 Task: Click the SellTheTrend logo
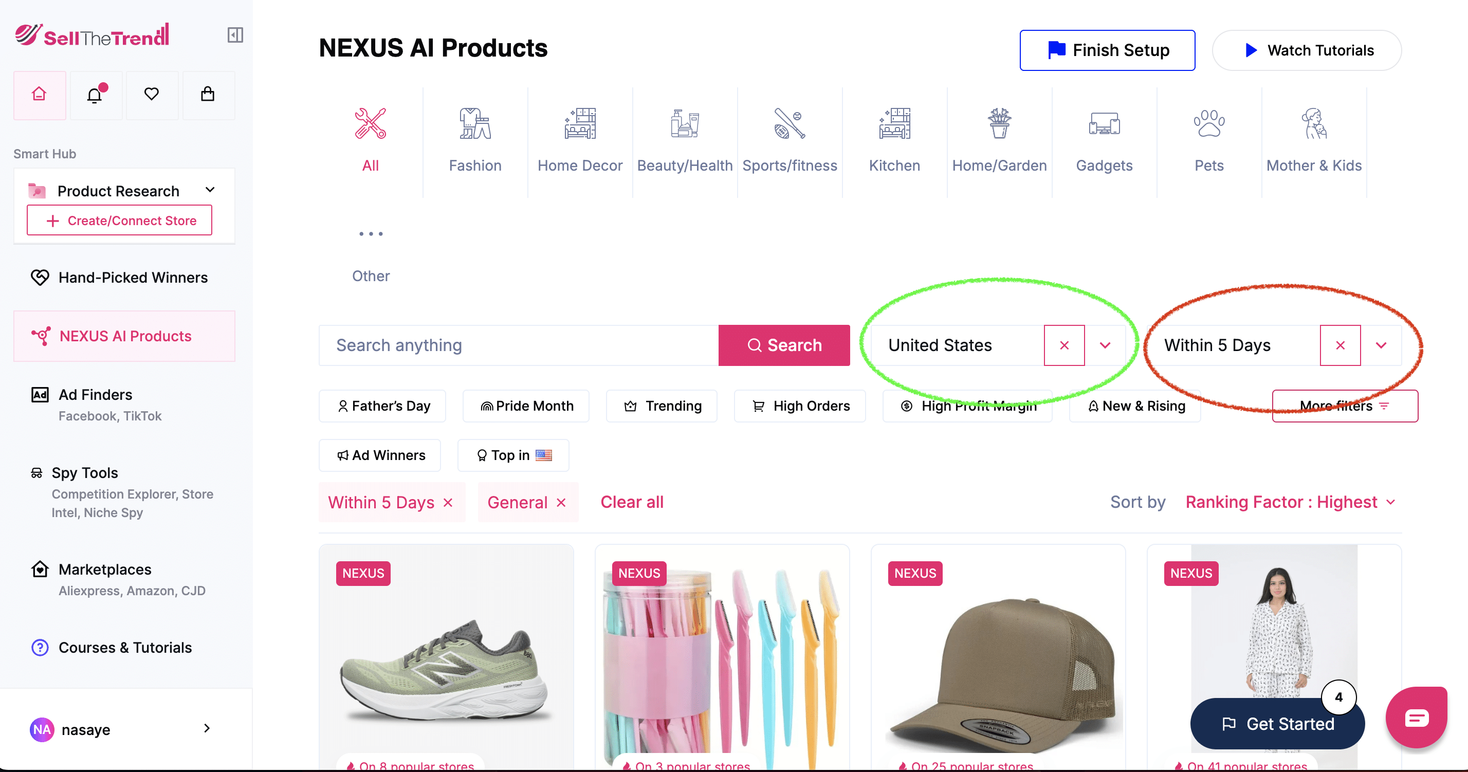click(x=91, y=35)
